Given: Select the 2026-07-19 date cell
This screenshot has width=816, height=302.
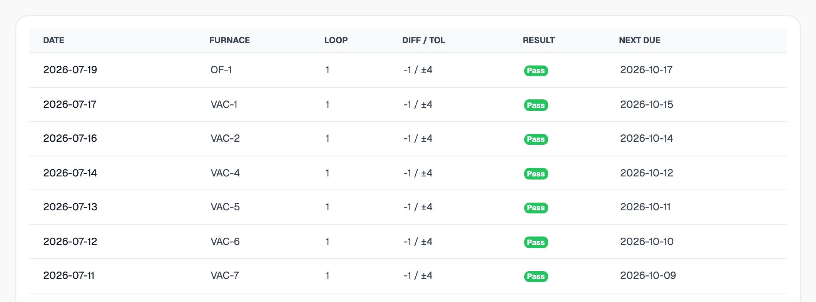Looking at the screenshot, I should pyautogui.click(x=70, y=70).
